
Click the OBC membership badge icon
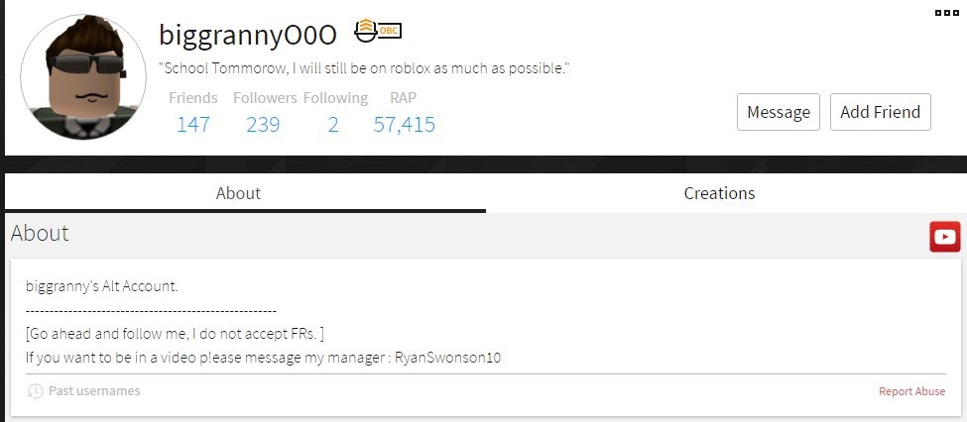click(x=378, y=31)
